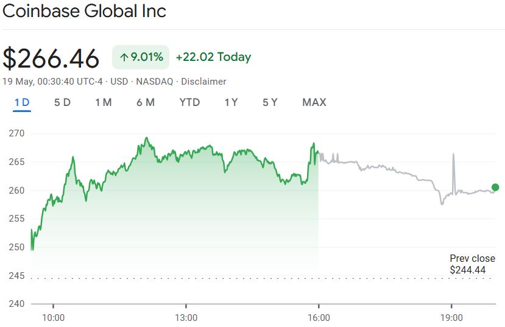Open the 5Y time range tab
Viewport: 505px width, 327px height.
pyautogui.click(x=270, y=102)
